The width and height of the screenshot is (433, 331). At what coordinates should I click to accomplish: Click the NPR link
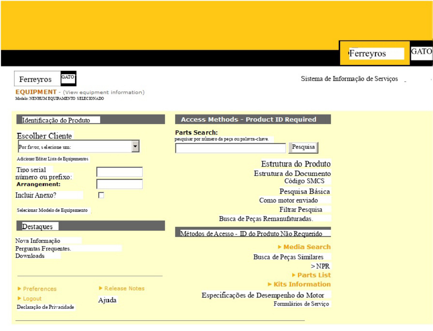(x=320, y=267)
